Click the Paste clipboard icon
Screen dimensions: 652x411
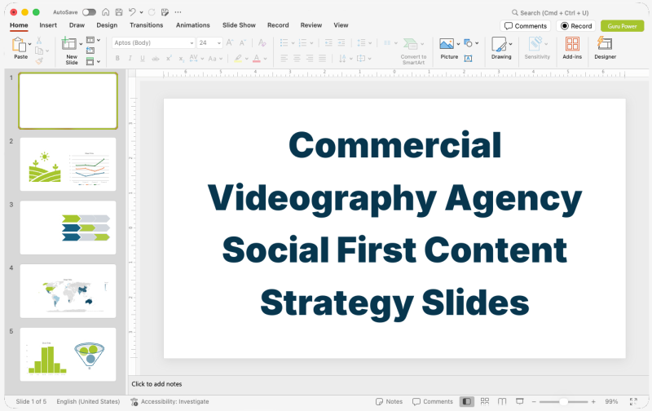19,44
